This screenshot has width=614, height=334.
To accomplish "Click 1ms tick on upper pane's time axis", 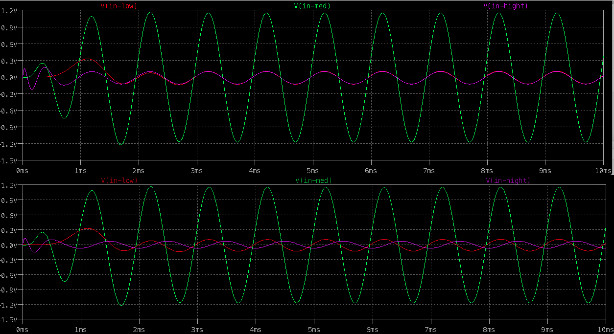I will [80, 171].
